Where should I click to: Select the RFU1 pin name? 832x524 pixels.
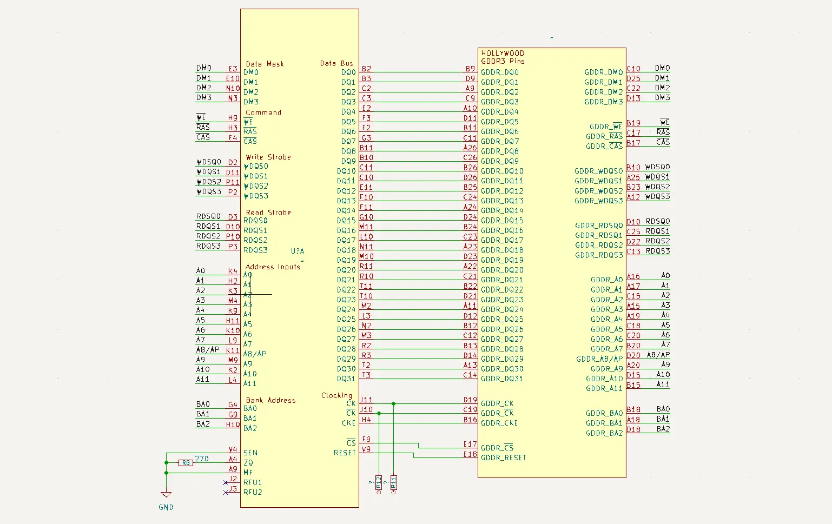pos(253,482)
